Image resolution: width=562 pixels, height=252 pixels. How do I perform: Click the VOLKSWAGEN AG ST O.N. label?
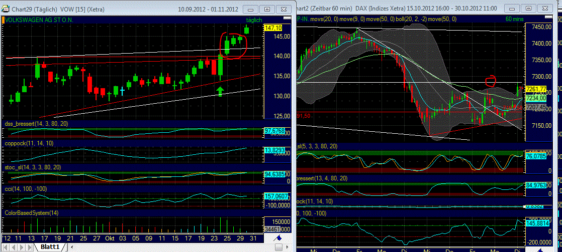(x=39, y=20)
